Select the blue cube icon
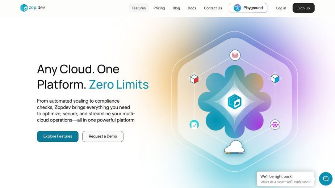 click(275, 78)
